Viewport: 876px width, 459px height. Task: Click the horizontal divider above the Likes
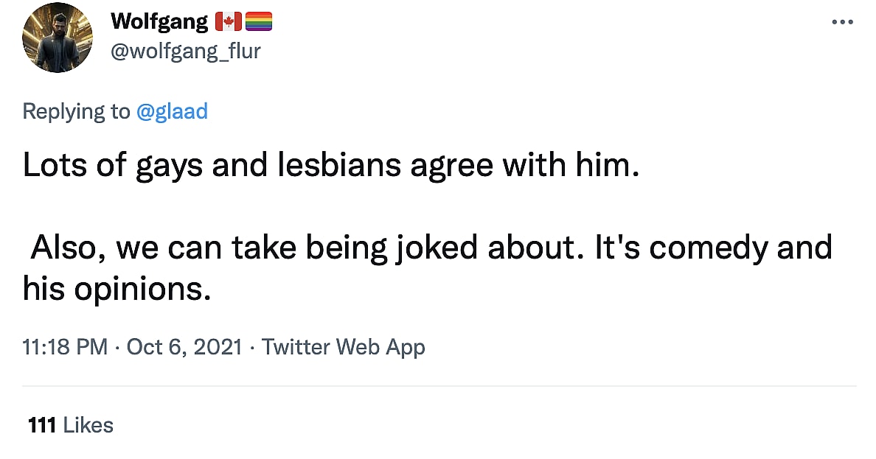(x=439, y=385)
